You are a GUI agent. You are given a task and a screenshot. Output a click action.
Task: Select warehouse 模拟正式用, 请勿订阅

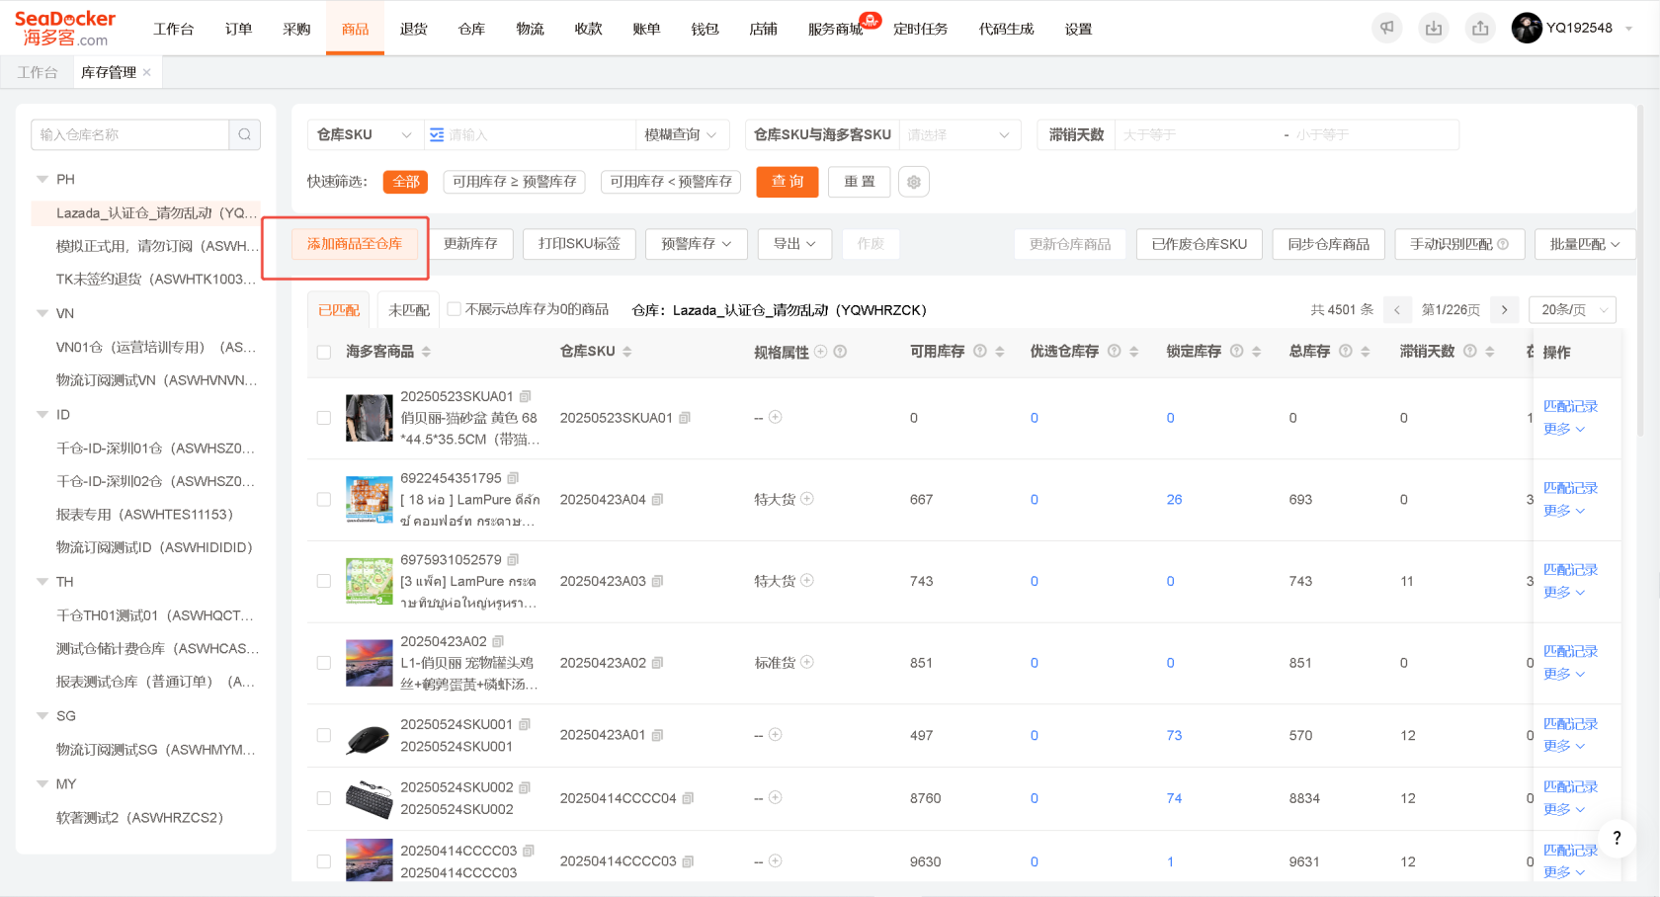(156, 246)
